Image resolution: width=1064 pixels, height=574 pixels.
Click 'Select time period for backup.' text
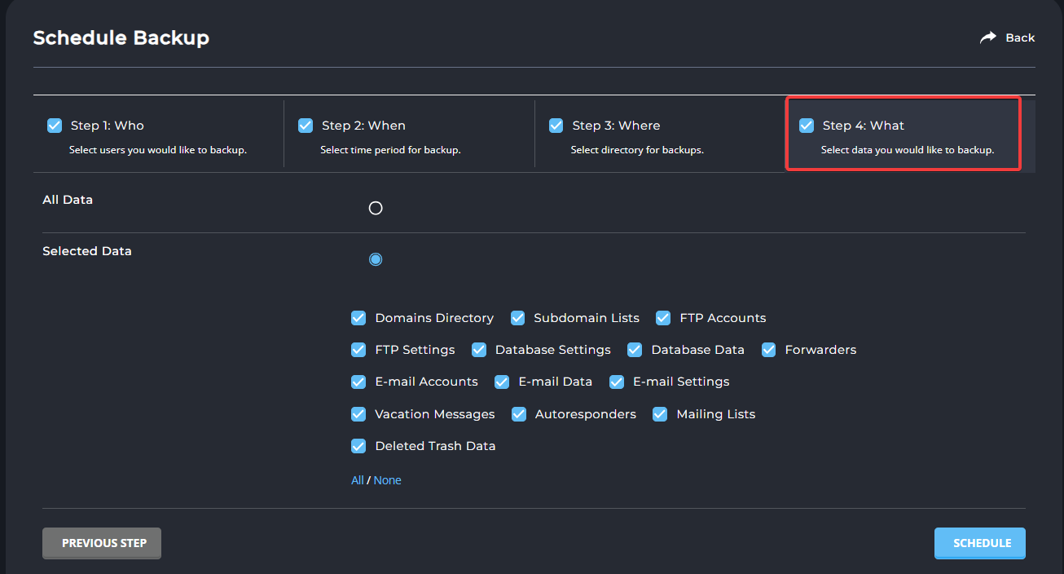[x=391, y=150]
